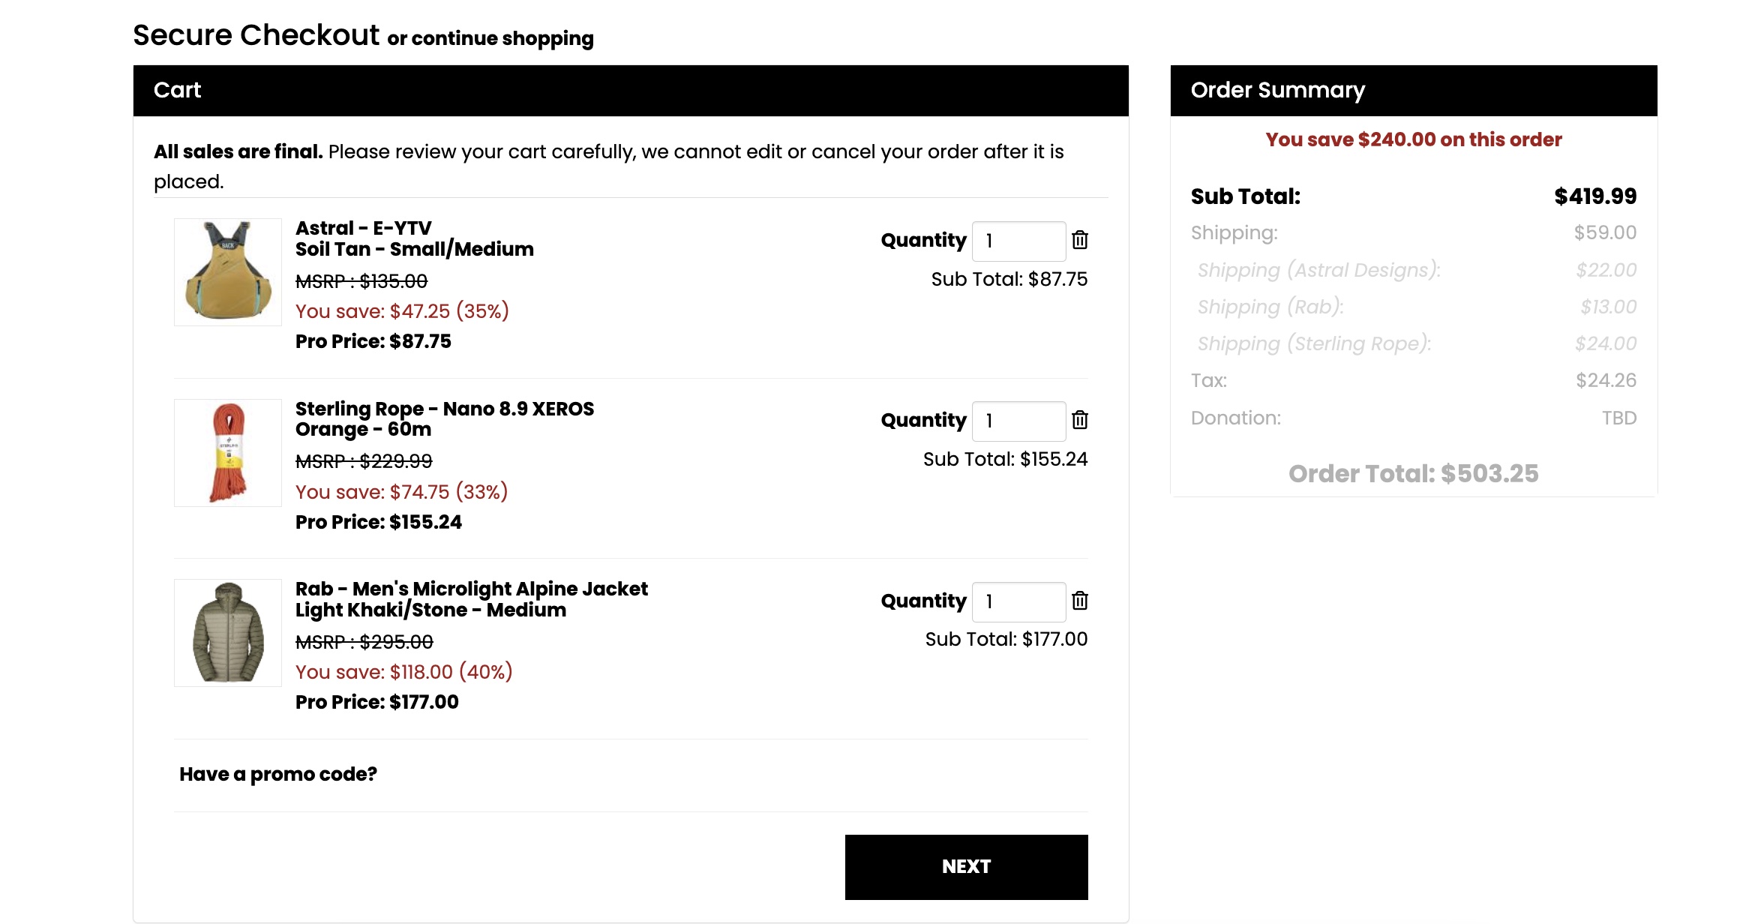
Task: Click the Astral E-YTV quantity field
Action: click(x=1018, y=241)
